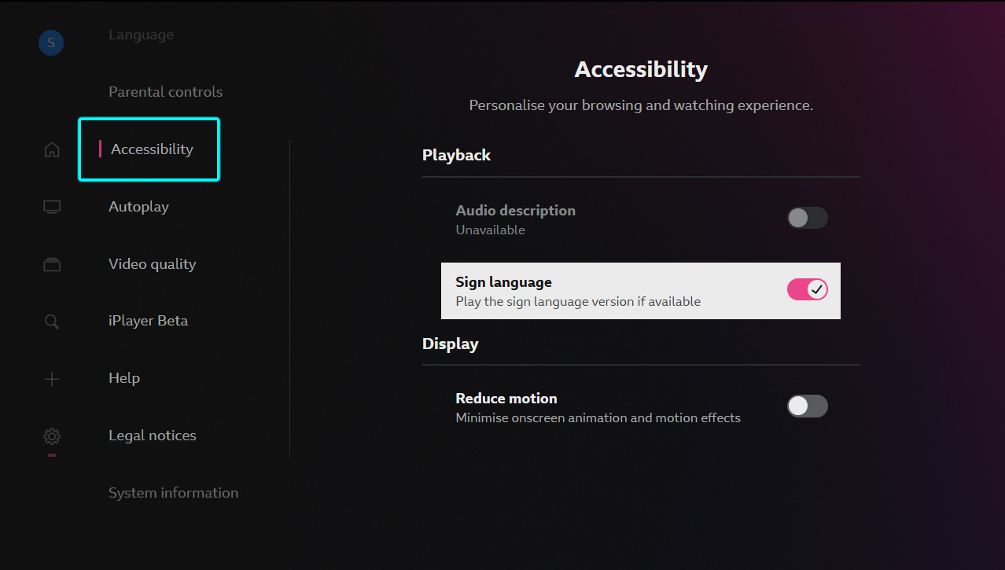The height and width of the screenshot is (570, 1005).
Task: Open Search from the sidebar
Action: pos(51,321)
